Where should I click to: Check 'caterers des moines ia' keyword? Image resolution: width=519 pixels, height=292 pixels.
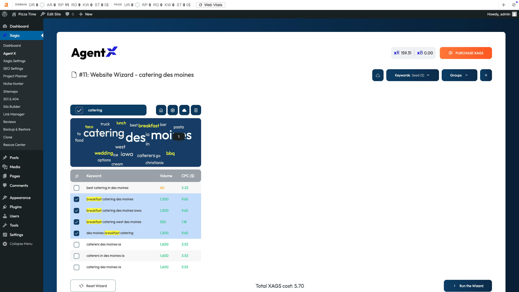point(76,245)
